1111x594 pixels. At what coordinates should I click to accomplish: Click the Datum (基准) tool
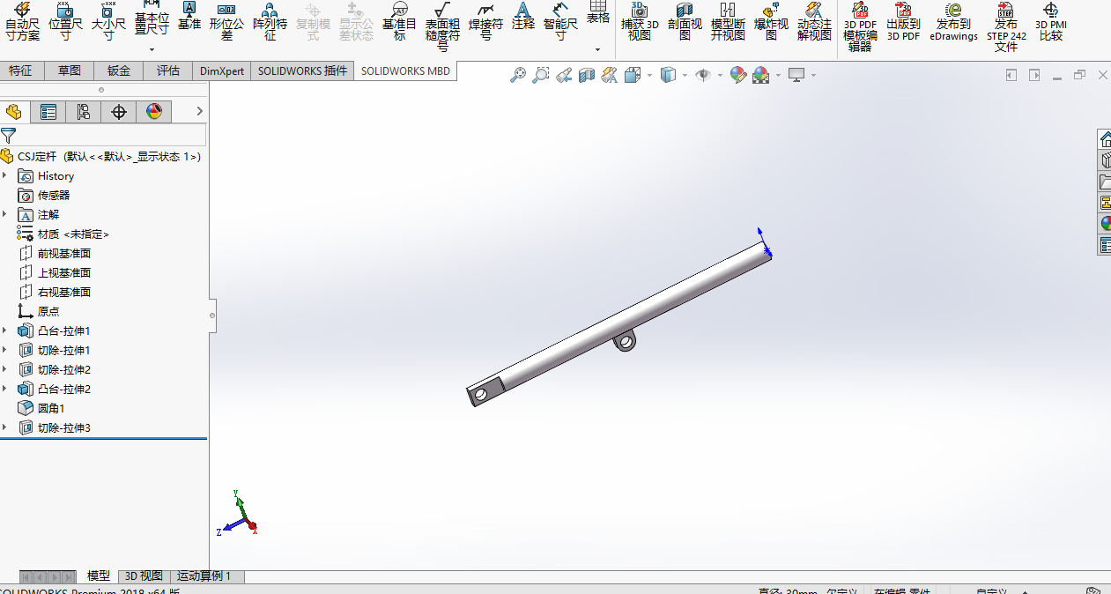(189, 17)
